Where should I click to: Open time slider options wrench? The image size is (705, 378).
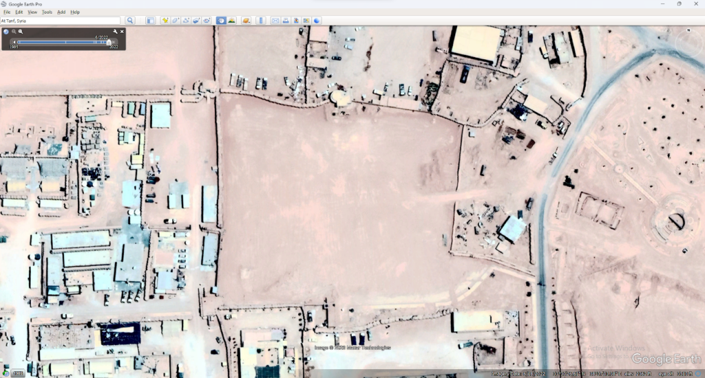click(116, 32)
